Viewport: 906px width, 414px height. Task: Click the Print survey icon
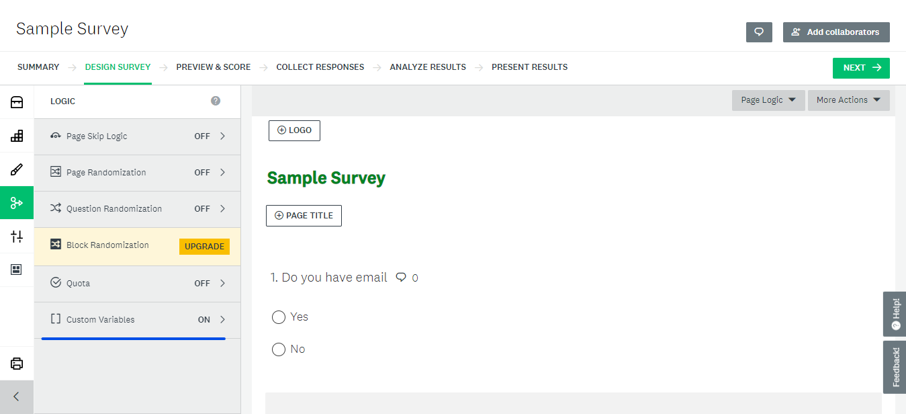(17, 364)
